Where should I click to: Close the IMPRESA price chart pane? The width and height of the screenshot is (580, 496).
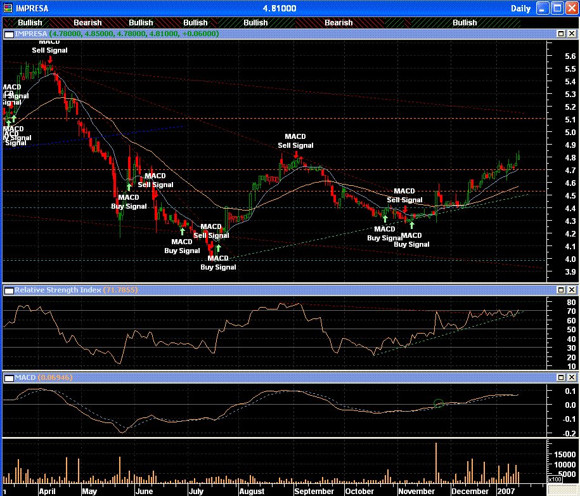tap(572, 34)
